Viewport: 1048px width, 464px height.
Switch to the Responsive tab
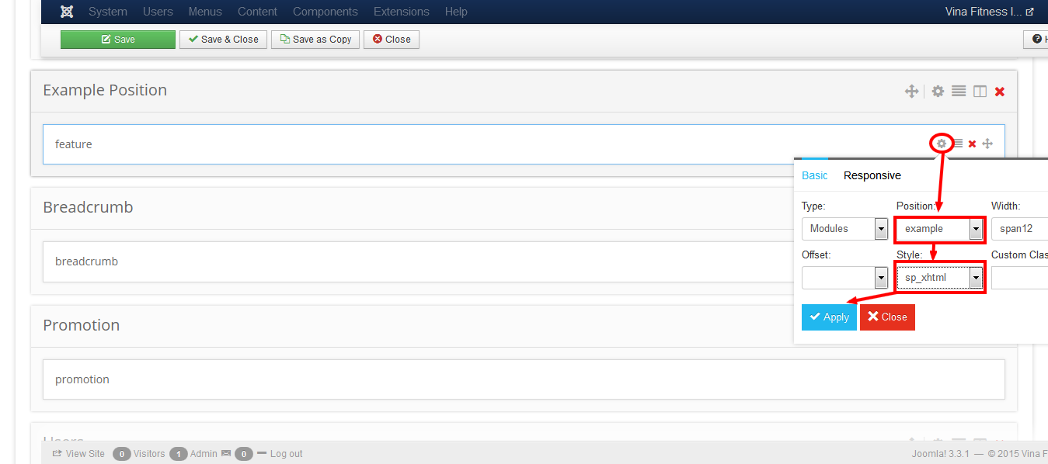coord(872,175)
